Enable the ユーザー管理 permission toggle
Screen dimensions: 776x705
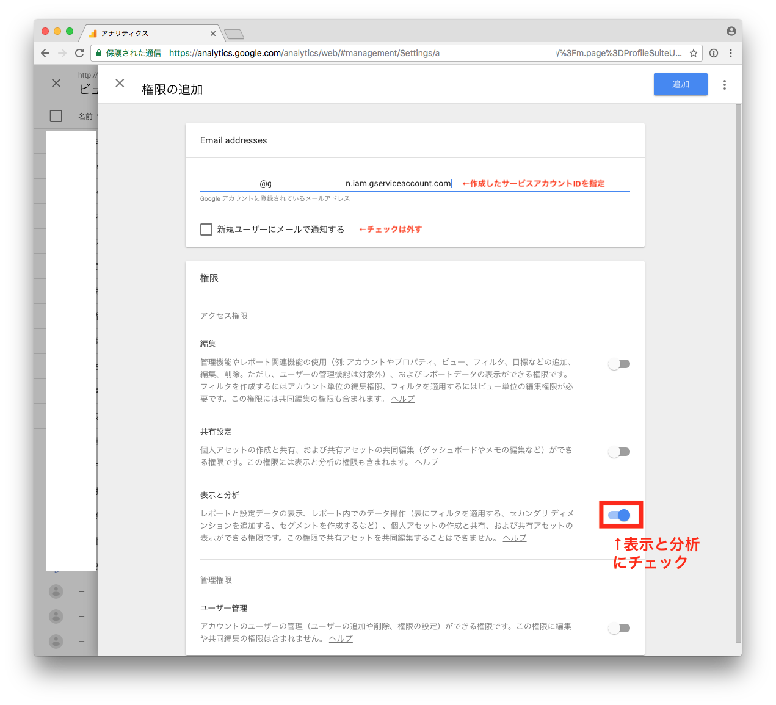pyautogui.click(x=618, y=627)
